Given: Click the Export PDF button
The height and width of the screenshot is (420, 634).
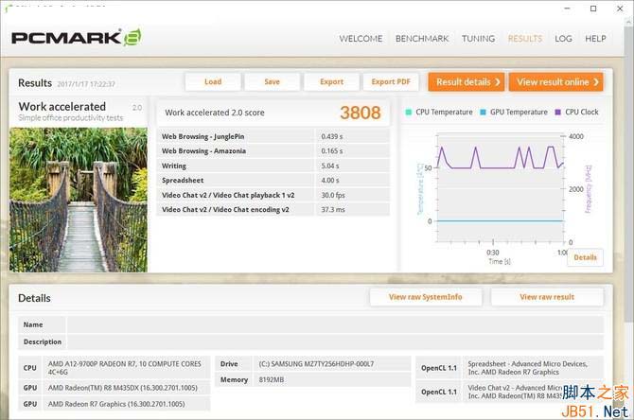Looking at the screenshot, I should coord(391,81).
